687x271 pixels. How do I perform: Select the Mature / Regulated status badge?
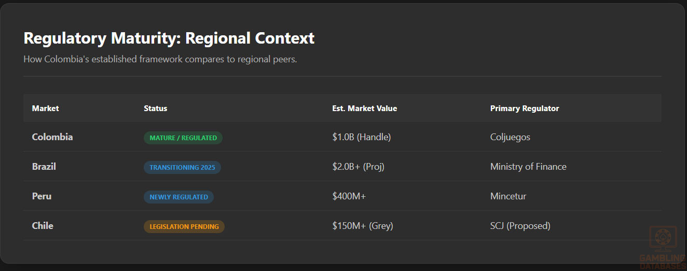183,138
